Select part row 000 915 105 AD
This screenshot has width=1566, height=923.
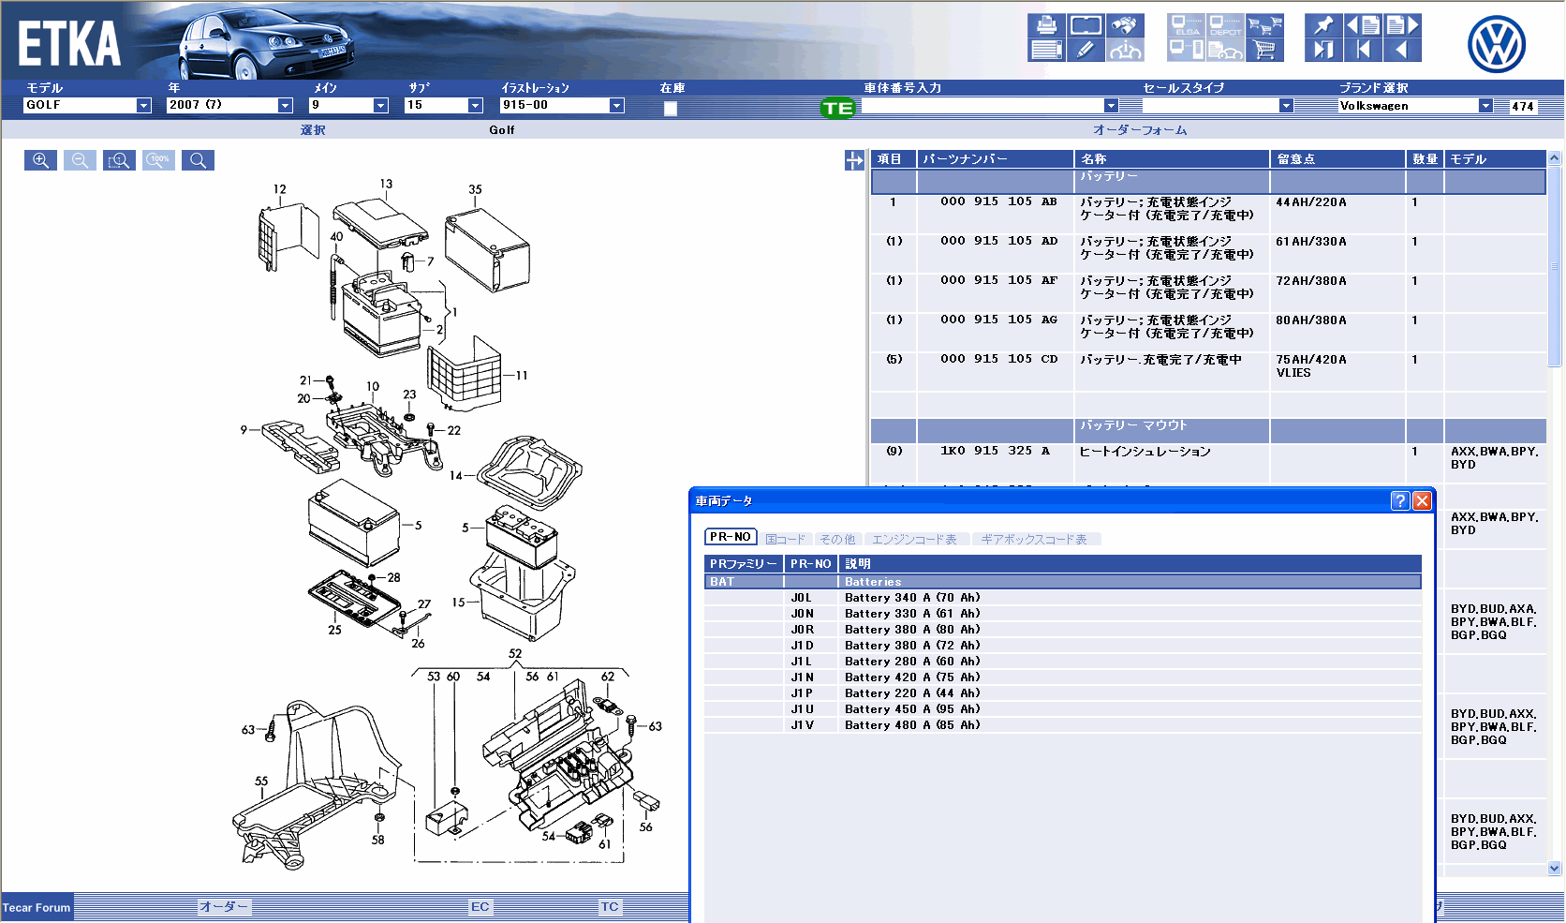[1209, 253]
